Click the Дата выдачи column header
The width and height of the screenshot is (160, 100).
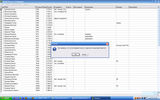pos(79,7)
